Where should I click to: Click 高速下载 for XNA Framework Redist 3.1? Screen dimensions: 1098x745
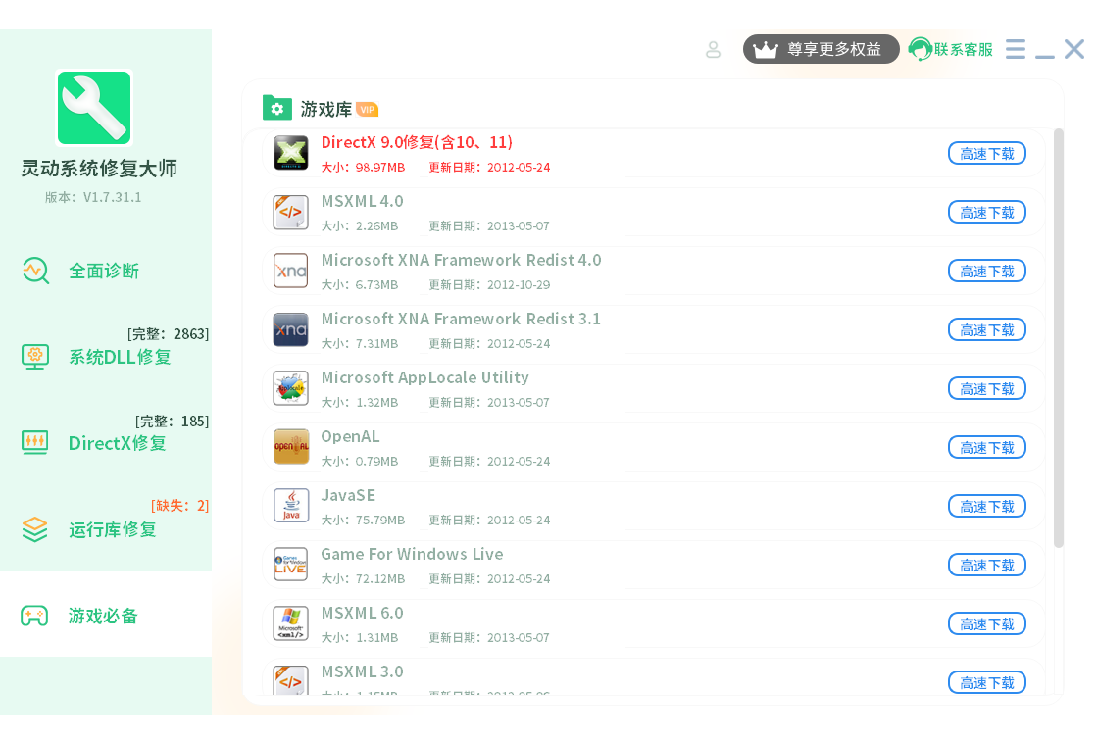tap(986, 329)
